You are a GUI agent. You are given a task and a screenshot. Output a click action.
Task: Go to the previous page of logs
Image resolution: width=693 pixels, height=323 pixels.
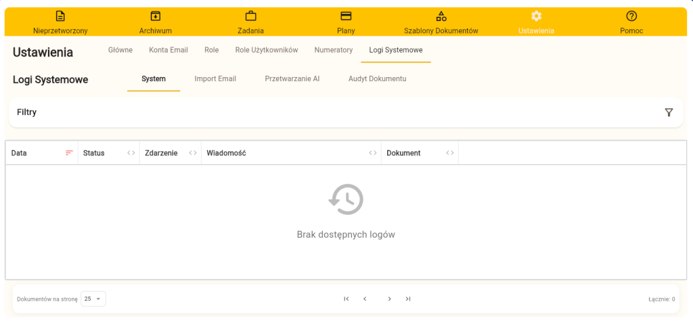tap(365, 299)
